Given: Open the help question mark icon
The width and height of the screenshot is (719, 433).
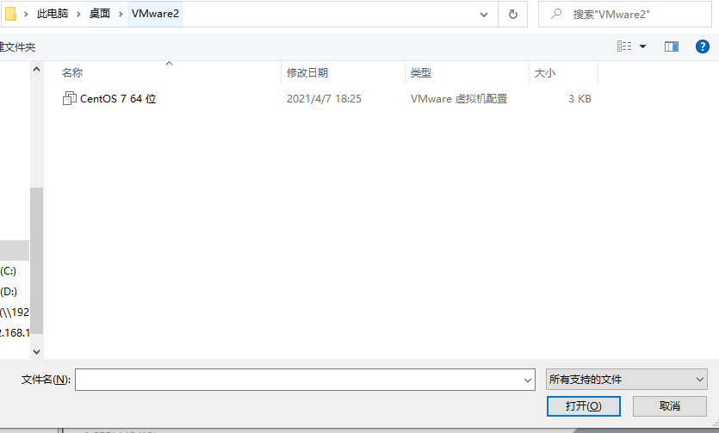Looking at the screenshot, I should 702,46.
